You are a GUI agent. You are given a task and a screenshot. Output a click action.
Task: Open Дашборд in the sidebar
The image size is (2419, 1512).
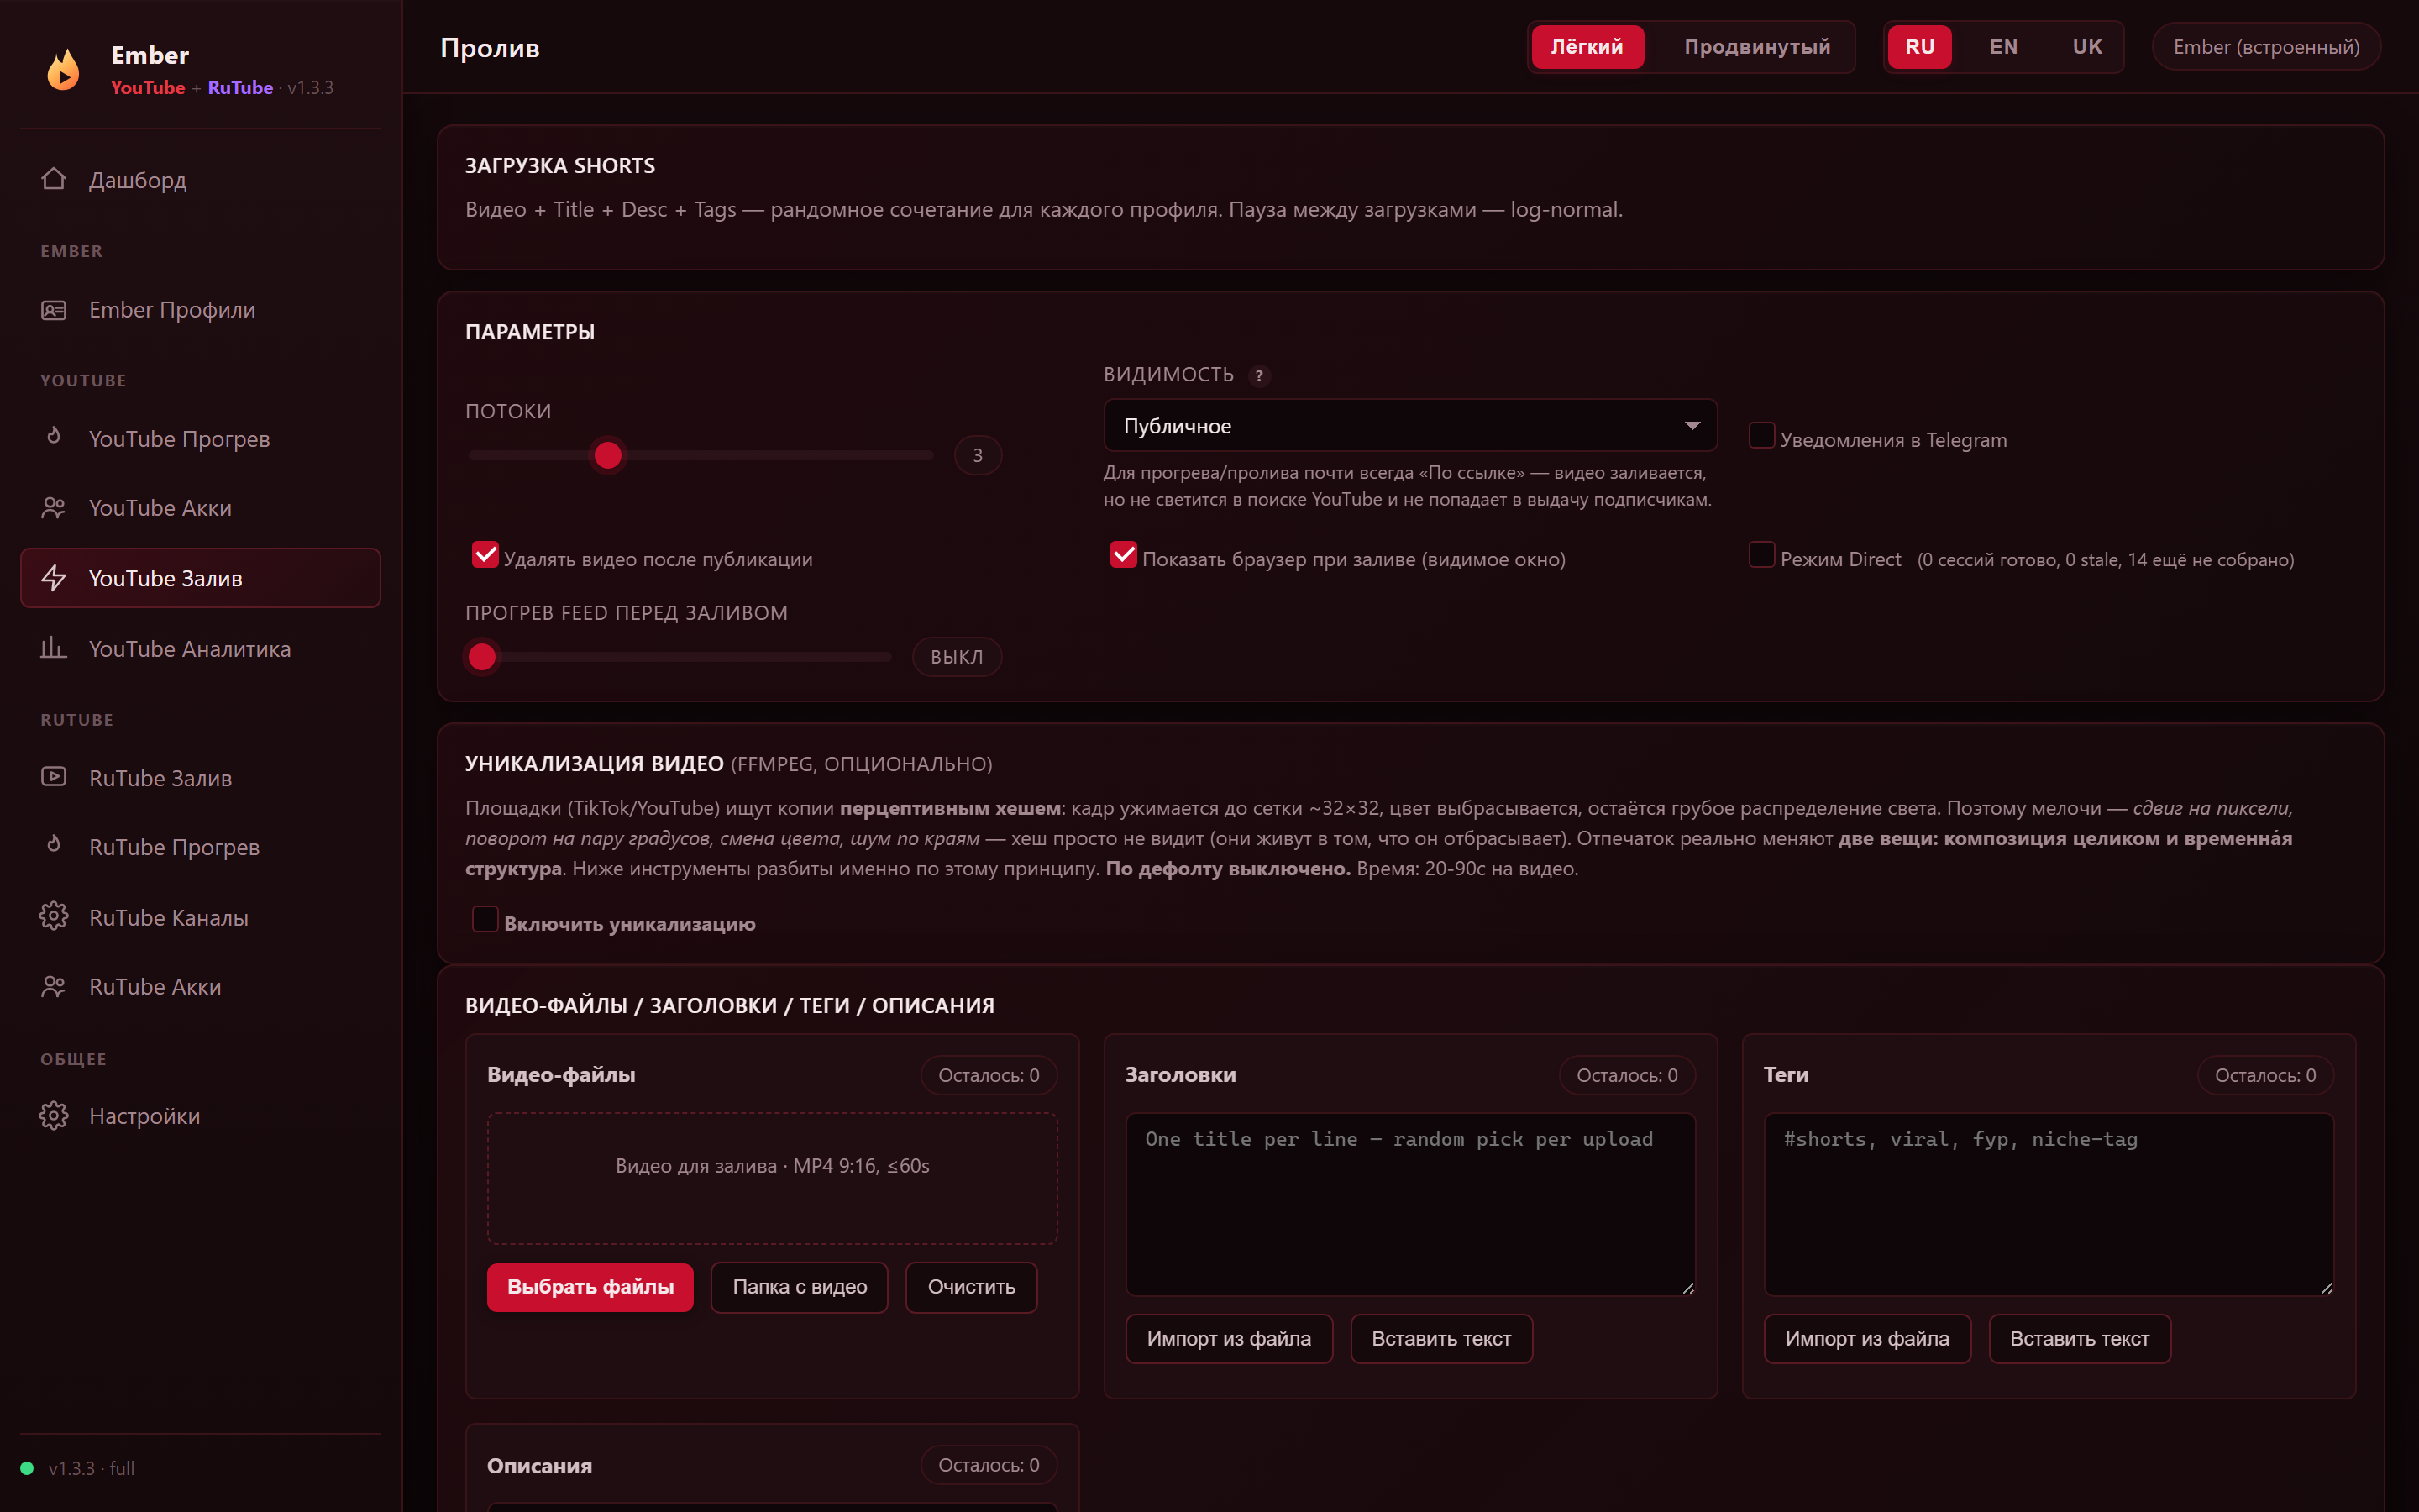(x=200, y=180)
